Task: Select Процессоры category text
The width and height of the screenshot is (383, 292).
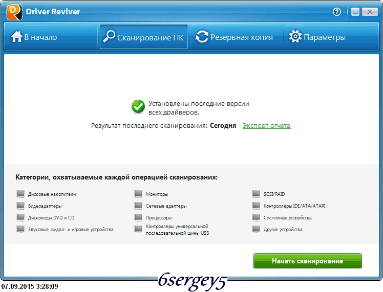Action: click(x=159, y=218)
